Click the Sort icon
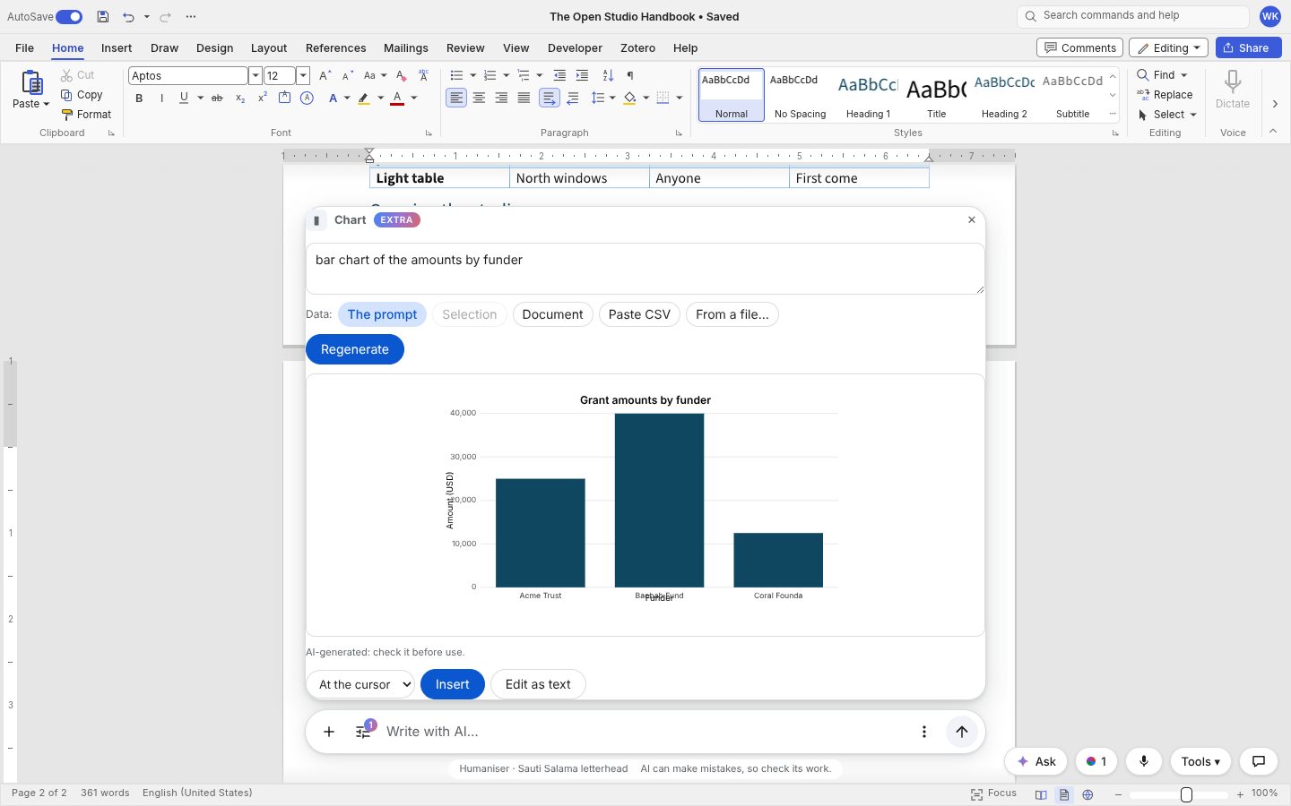The width and height of the screenshot is (1291, 806). click(608, 75)
